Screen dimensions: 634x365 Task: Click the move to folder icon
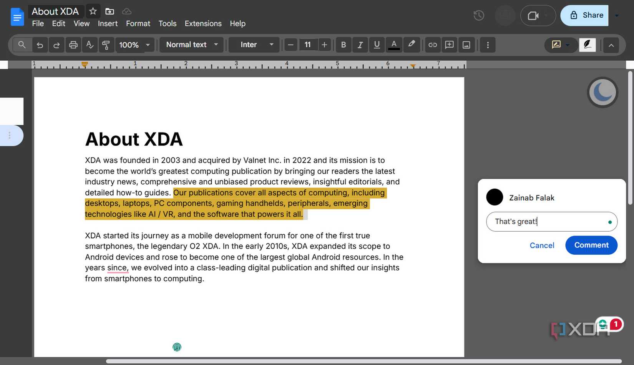110,12
